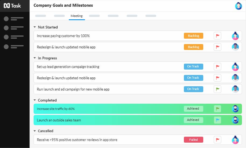246x148 pixels.
Task: Open 'Run launch and ad campaign for new mobile app' task
Action: [x=73, y=89]
